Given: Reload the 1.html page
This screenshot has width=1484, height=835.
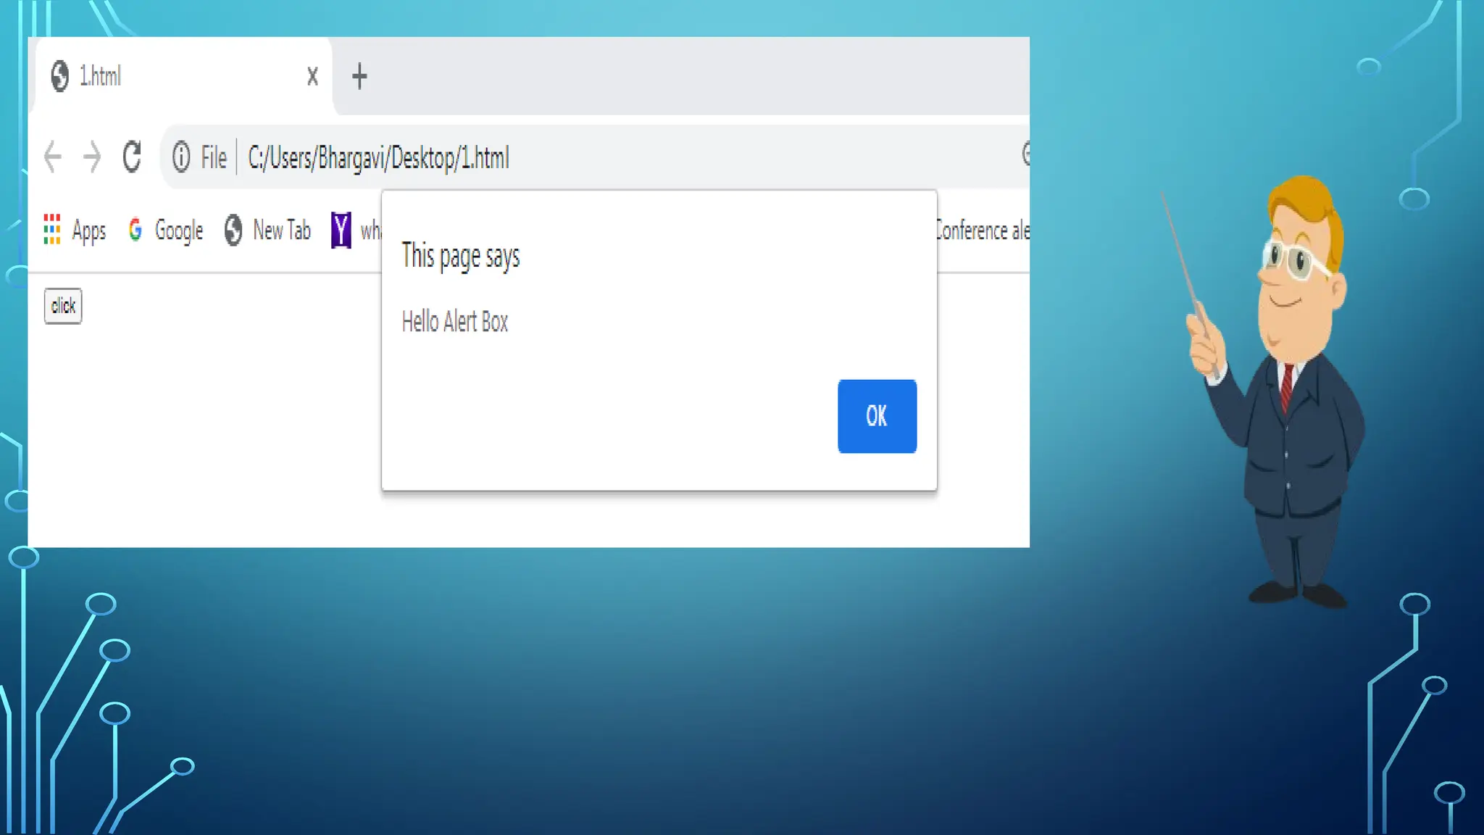Looking at the screenshot, I should coord(132,157).
